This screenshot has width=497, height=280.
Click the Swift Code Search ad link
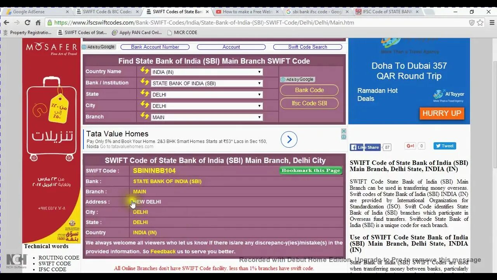[308, 47]
